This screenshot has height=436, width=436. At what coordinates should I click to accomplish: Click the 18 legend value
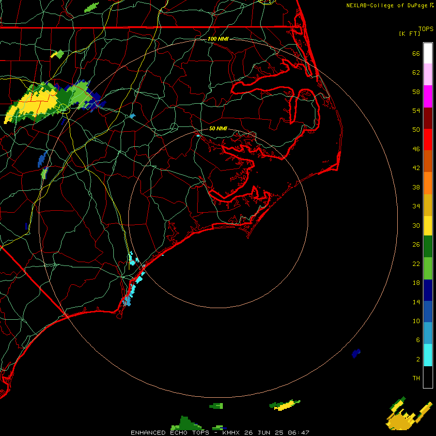[x=416, y=283]
